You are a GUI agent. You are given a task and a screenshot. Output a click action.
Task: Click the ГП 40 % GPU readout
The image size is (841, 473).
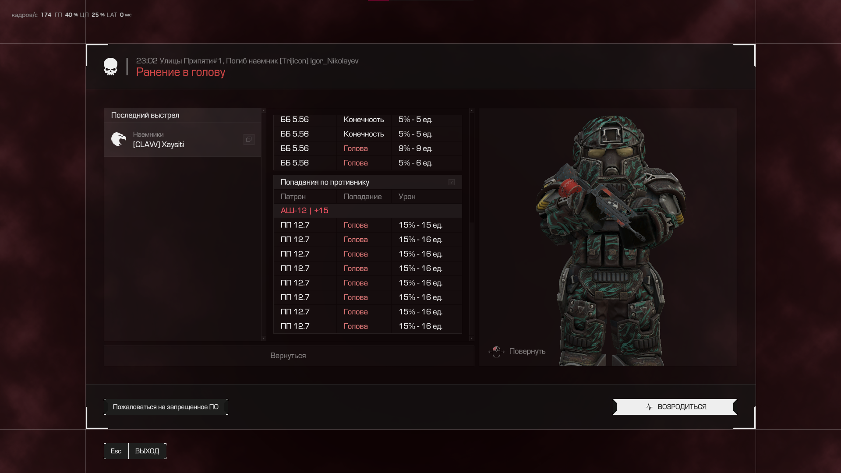pos(66,15)
